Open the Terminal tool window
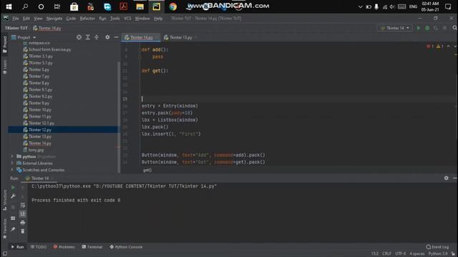Viewport: 458px width, 257px height. tap(92, 247)
